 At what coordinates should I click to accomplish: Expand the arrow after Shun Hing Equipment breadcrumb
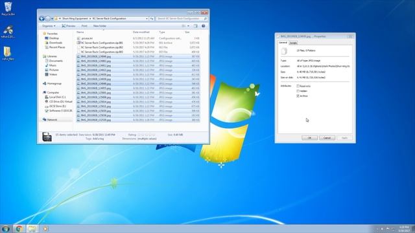coord(90,19)
